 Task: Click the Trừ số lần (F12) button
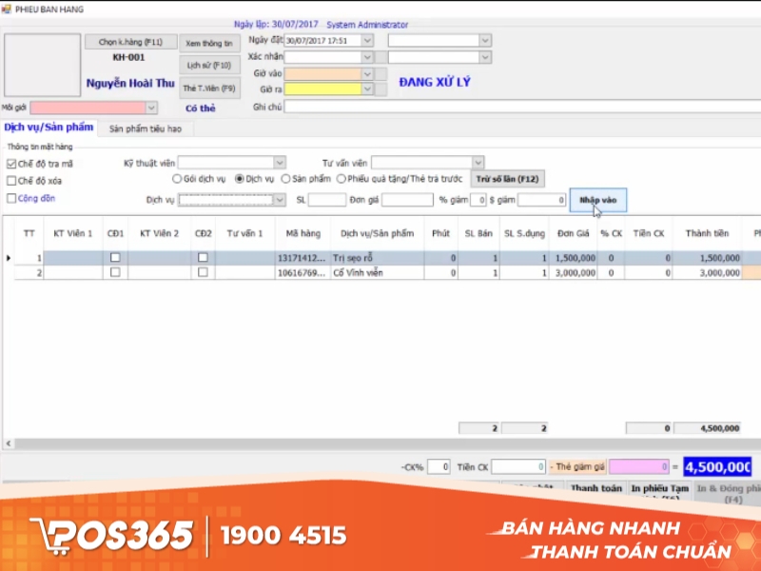point(507,179)
